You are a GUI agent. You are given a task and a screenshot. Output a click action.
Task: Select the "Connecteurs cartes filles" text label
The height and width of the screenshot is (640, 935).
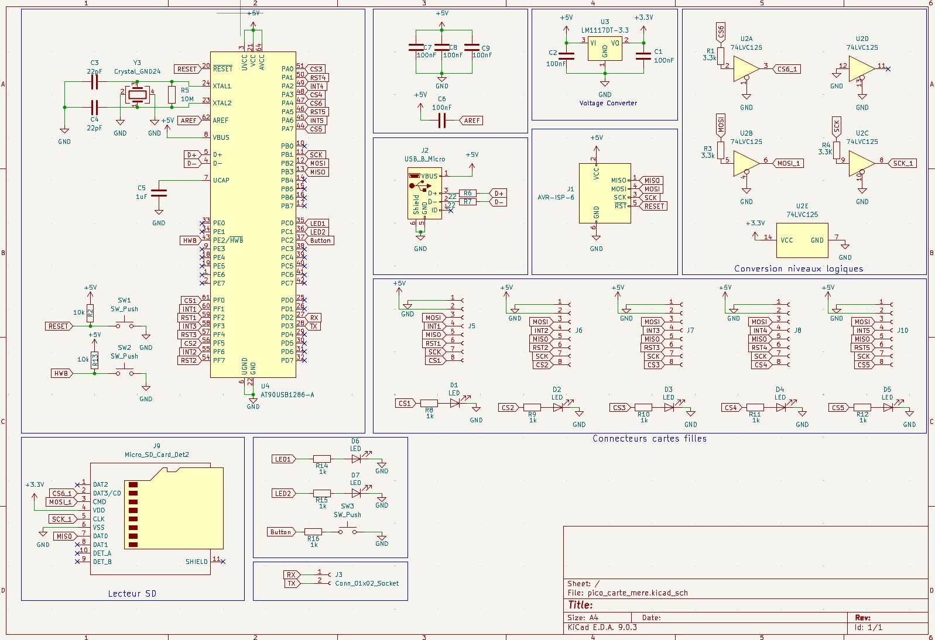(649, 438)
